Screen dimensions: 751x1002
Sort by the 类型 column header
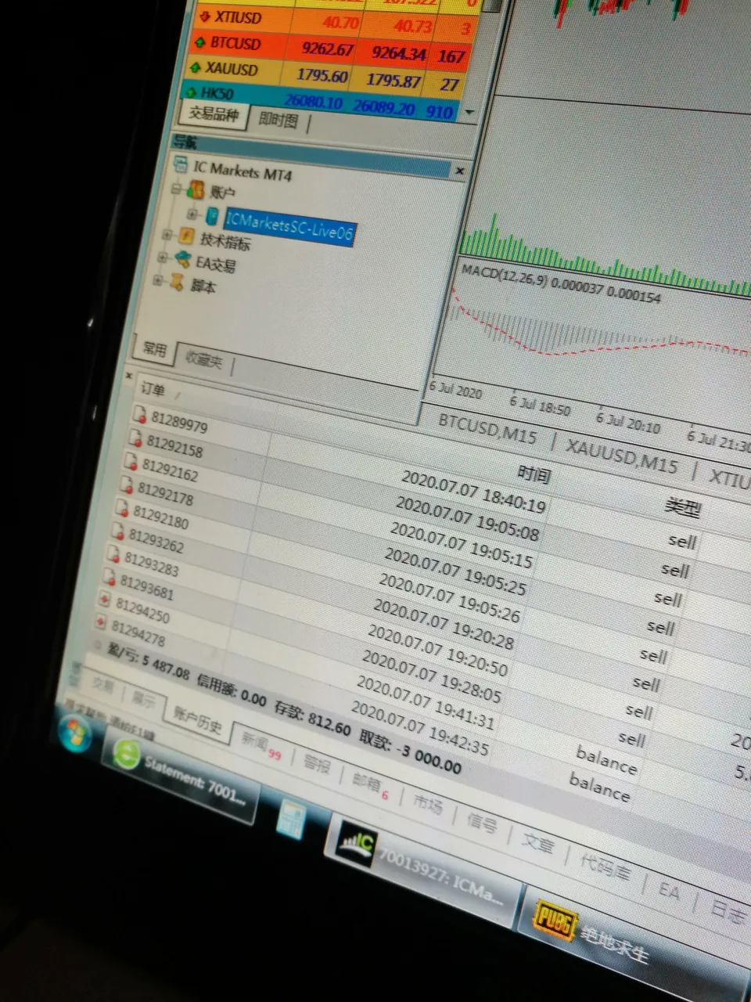click(682, 507)
